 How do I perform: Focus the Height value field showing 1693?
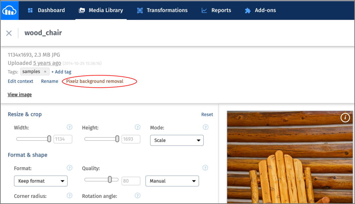pos(131,139)
